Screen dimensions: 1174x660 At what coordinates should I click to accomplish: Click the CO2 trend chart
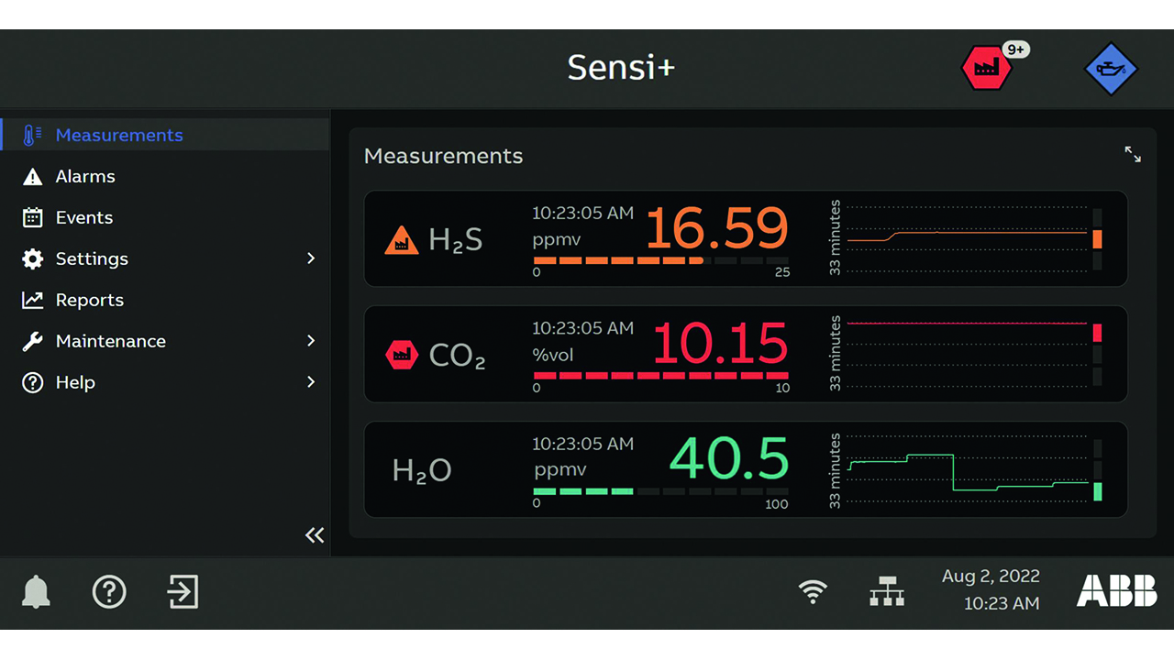[x=967, y=354]
